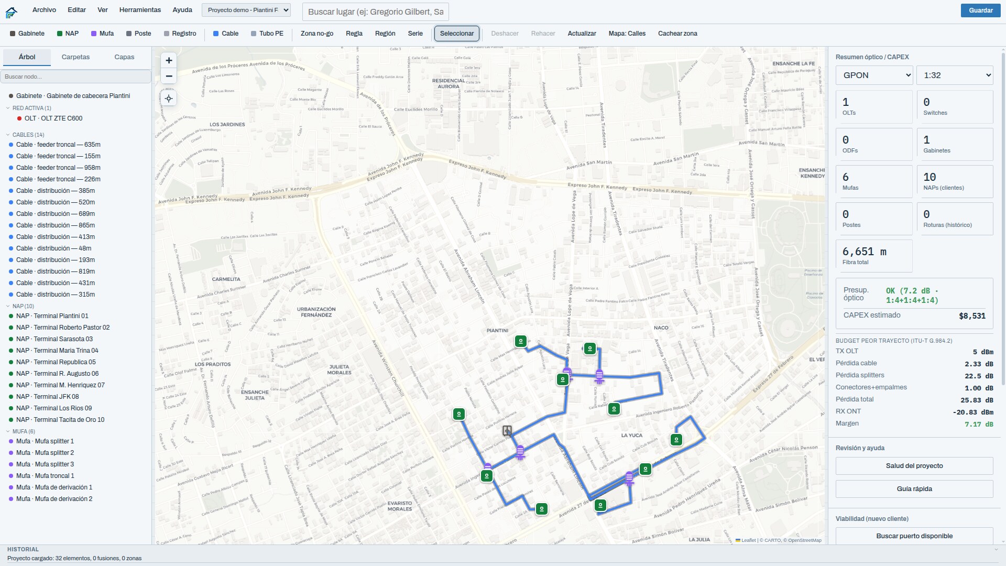Select the Mufa placement tool
This screenshot has height=566, width=1006.
click(x=102, y=34)
